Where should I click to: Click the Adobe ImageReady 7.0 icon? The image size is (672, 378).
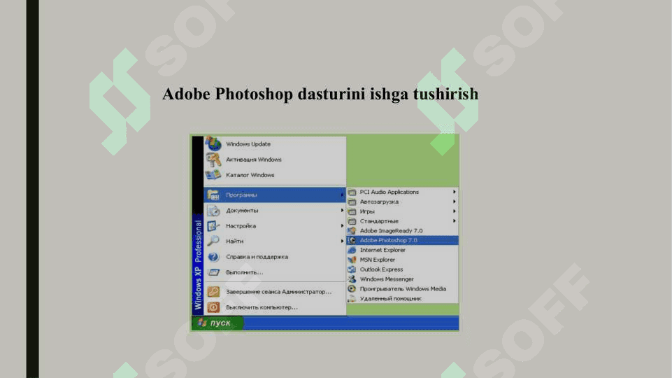click(x=352, y=231)
